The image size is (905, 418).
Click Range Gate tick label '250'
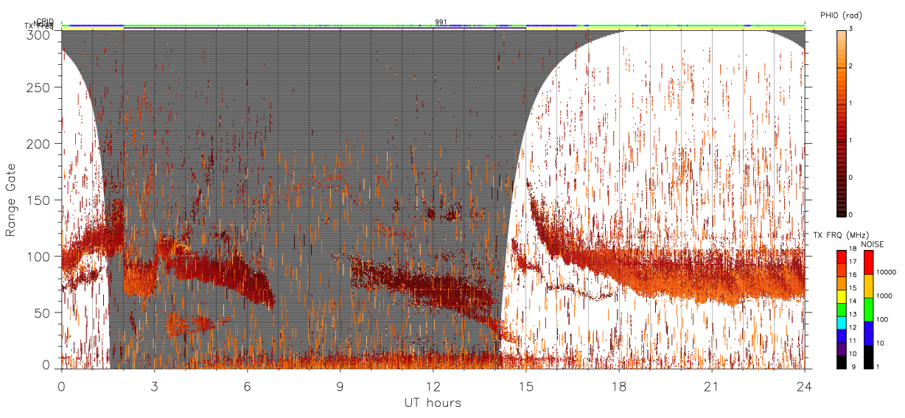click(40, 87)
